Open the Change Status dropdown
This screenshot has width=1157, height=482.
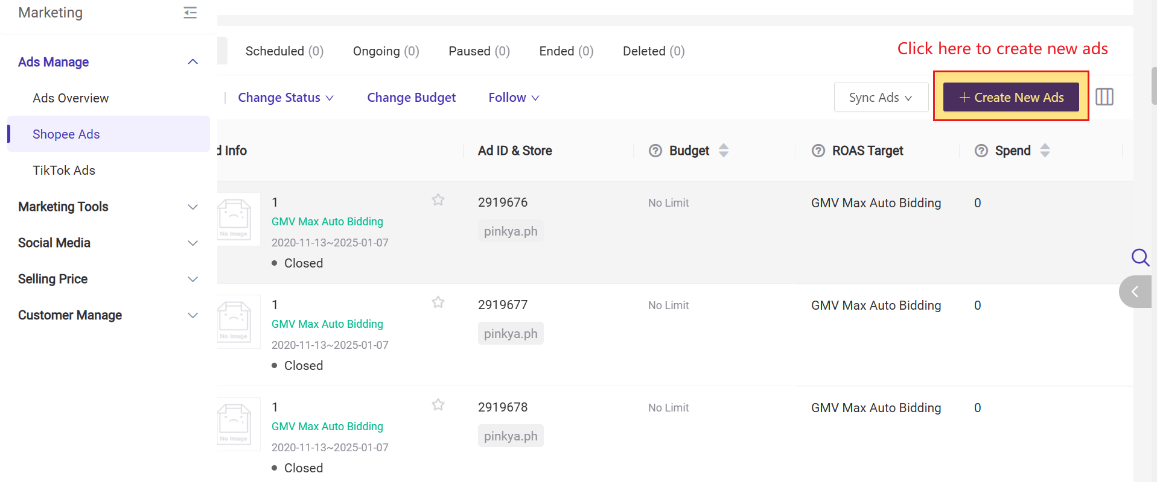[x=285, y=98]
